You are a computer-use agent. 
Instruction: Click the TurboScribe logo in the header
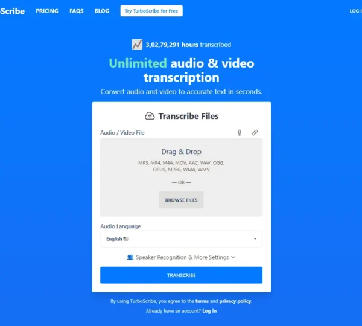point(13,11)
